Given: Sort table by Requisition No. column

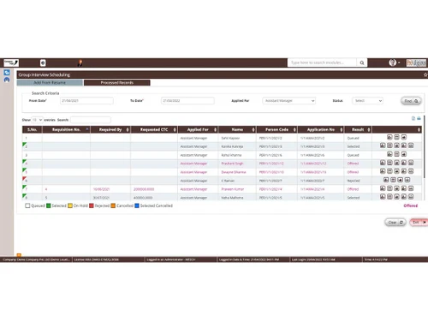Looking at the screenshot, I should pos(66,129).
